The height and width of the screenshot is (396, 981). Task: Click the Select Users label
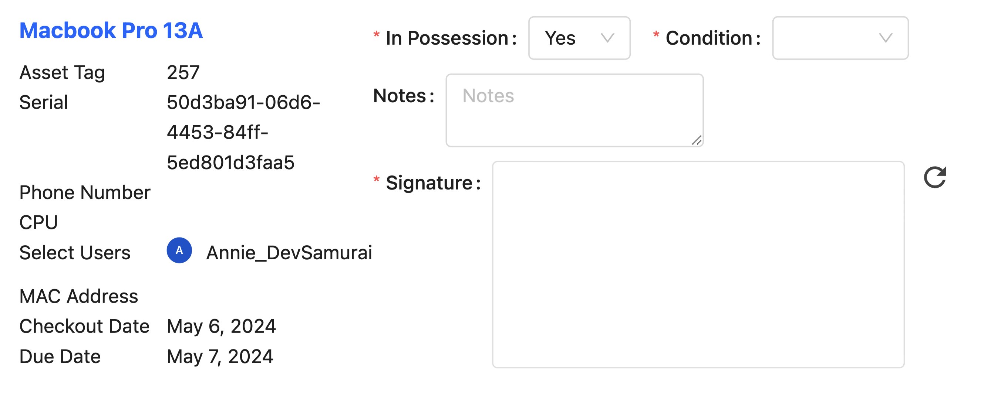click(x=75, y=253)
